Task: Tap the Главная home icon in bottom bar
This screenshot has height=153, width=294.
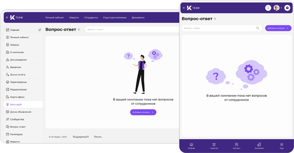Action: coord(191,144)
